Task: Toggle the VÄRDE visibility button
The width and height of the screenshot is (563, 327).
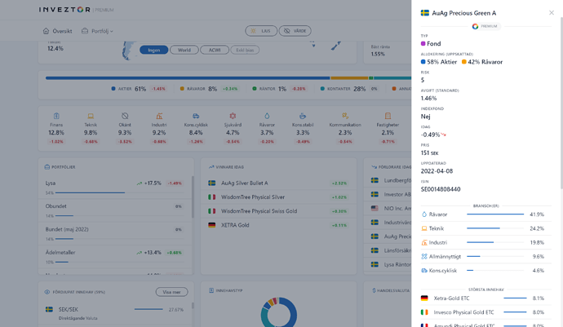Action: pos(295,31)
